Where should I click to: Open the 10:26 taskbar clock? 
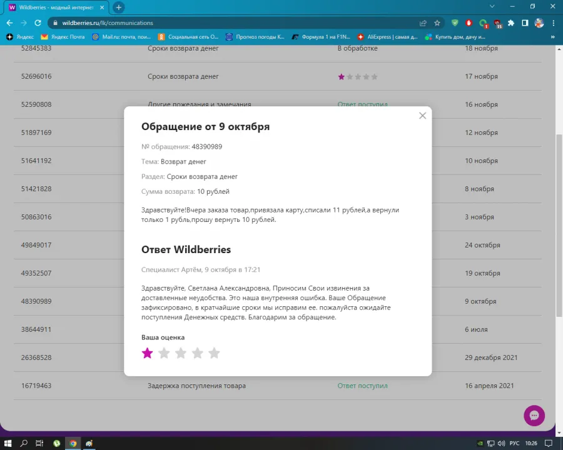pyautogui.click(x=531, y=444)
